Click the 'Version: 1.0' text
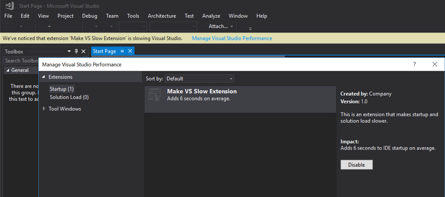 pyautogui.click(x=354, y=101)
